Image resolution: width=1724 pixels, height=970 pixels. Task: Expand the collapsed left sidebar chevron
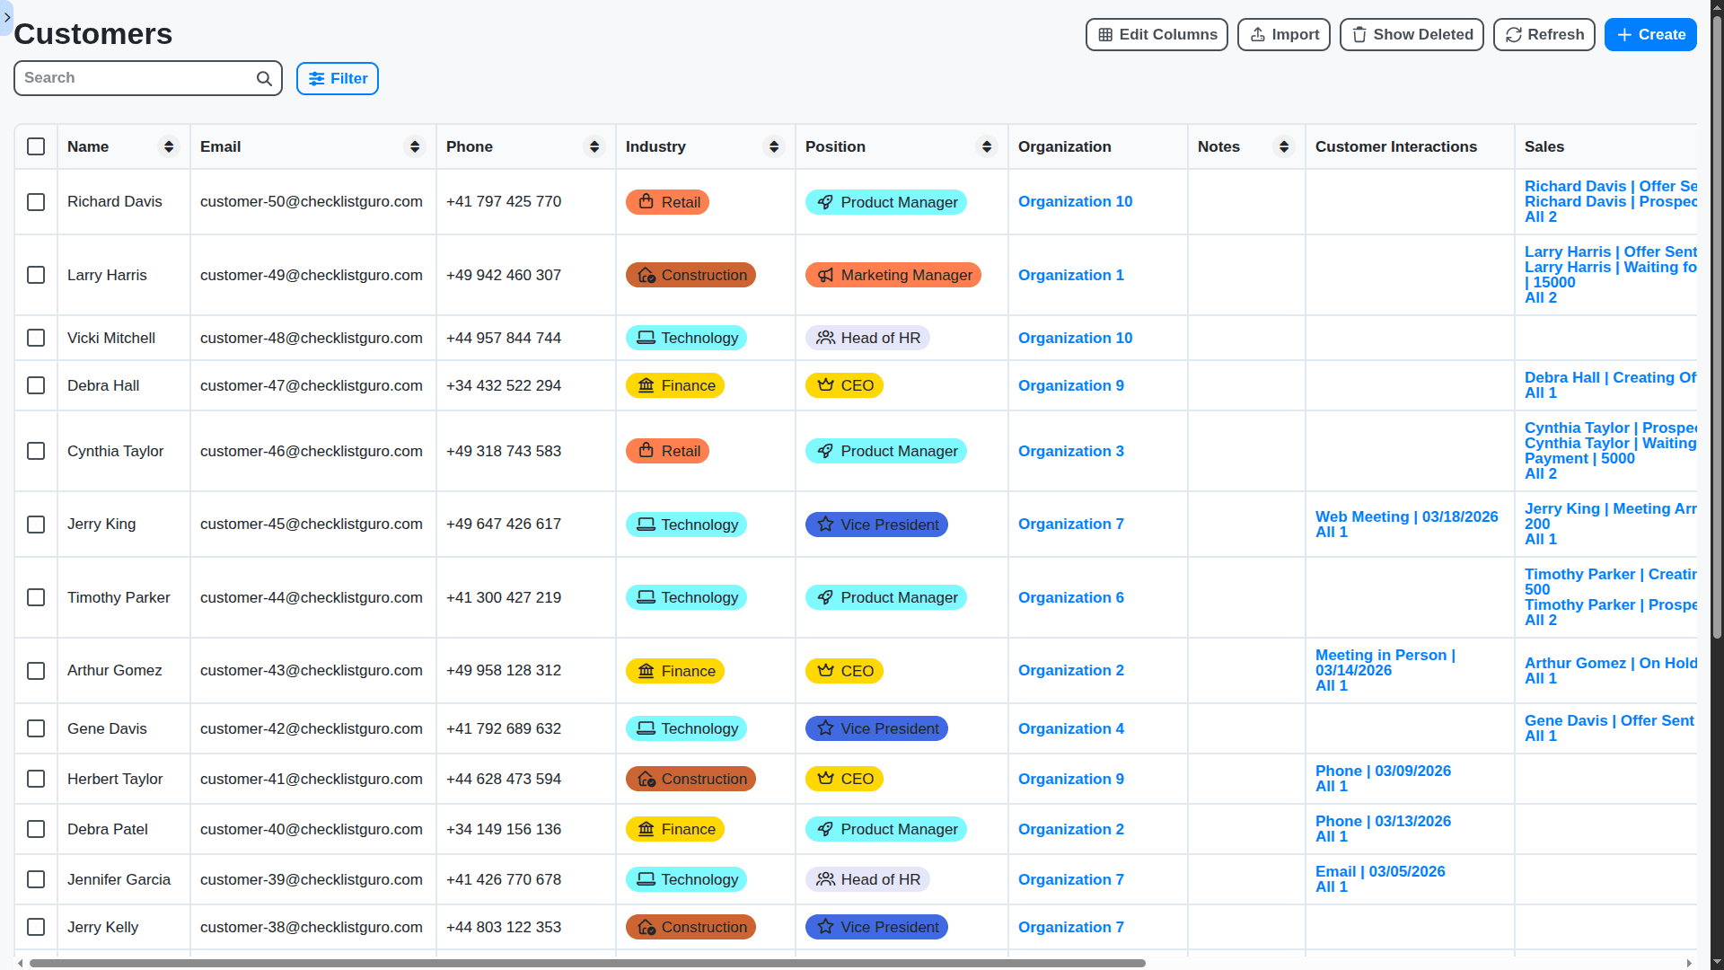(x=7, y=18)
